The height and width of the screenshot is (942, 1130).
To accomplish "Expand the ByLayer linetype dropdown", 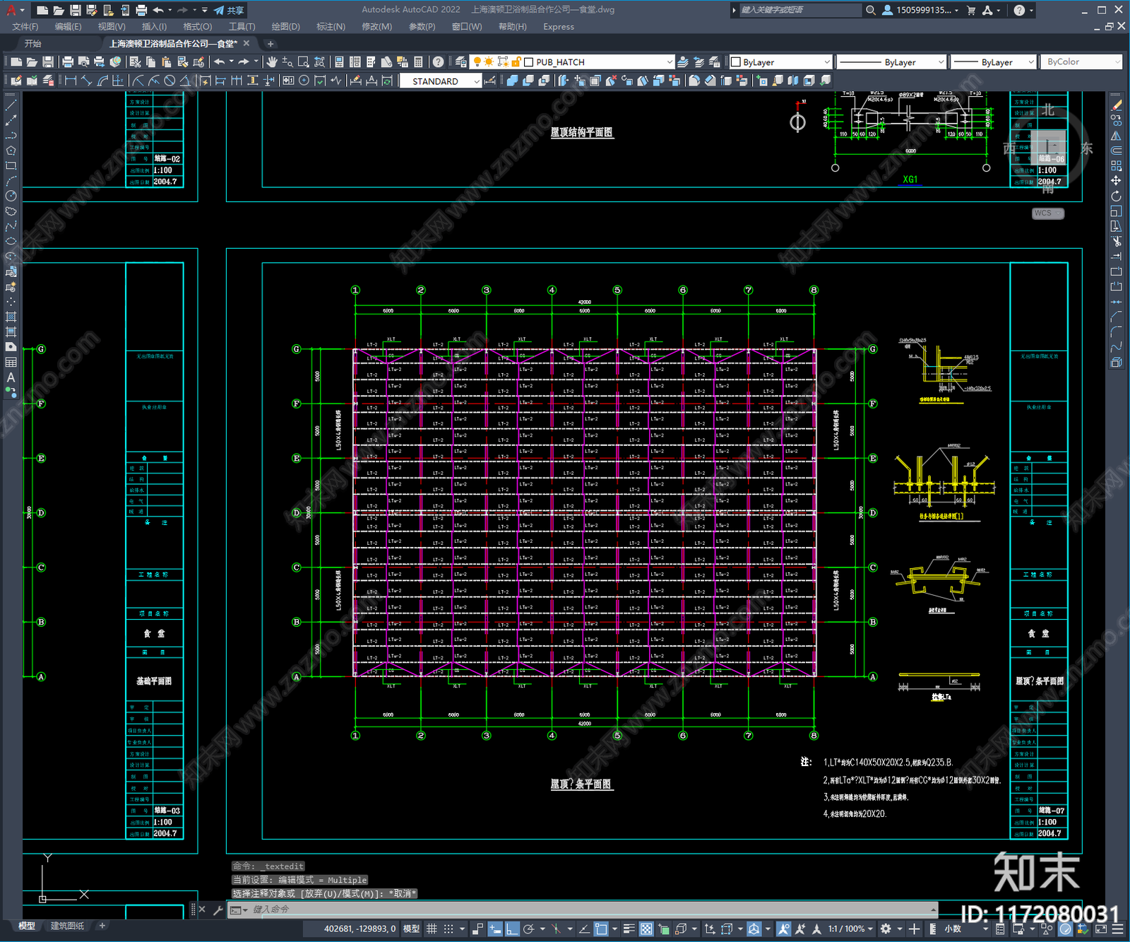I will (940, 62).
